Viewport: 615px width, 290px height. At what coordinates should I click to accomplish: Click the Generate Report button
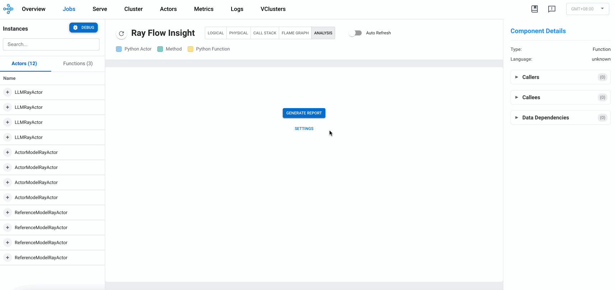pos(304,113)
